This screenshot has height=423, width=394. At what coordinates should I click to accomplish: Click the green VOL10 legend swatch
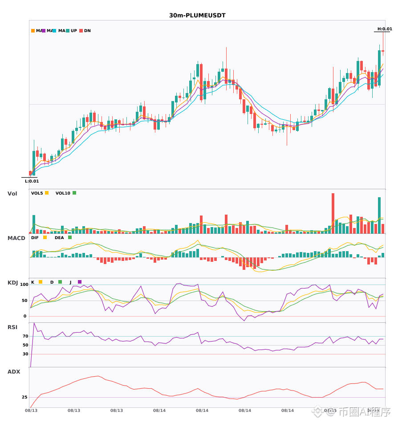coord(74,193)
